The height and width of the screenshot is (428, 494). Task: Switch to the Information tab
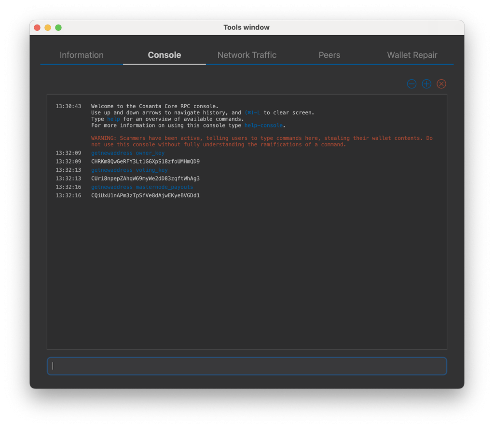point(82,55)
